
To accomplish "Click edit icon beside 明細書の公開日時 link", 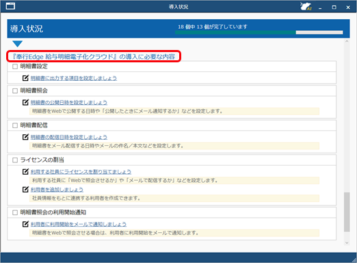I will (x=25, y=102).
